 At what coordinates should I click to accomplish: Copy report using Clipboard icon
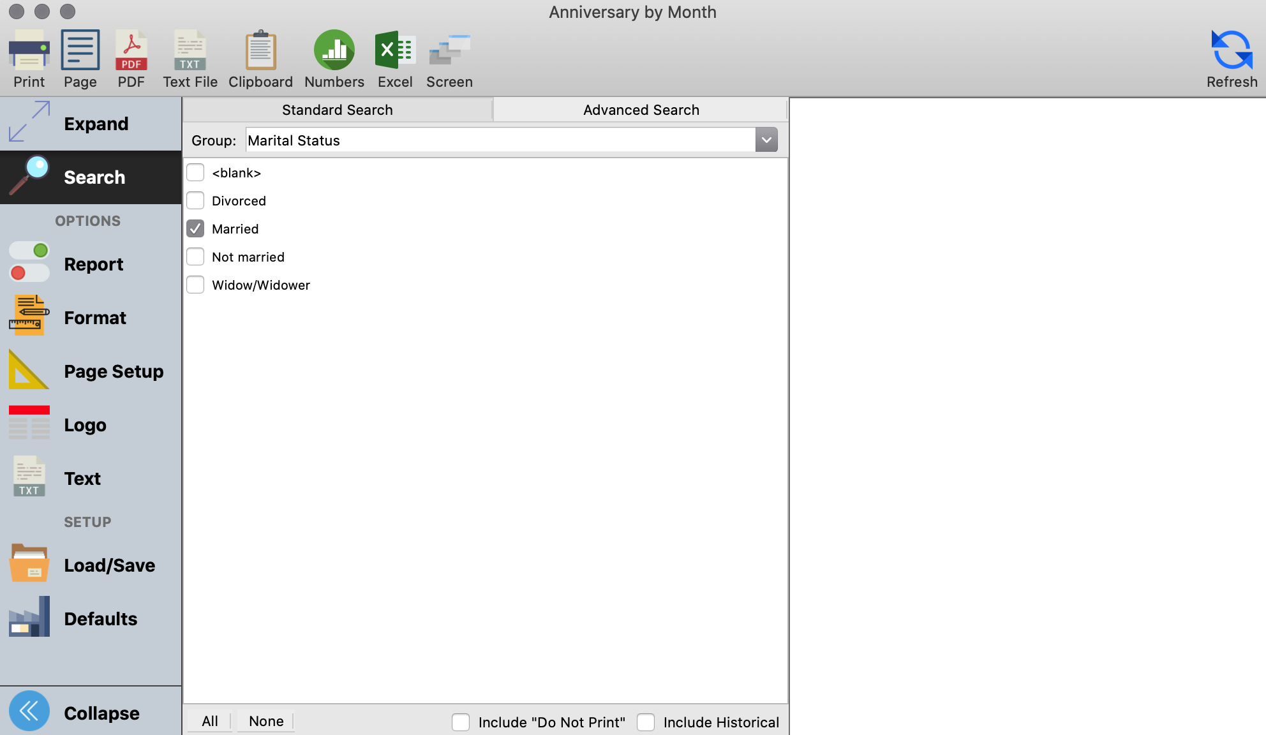click(x=260, y=50)
